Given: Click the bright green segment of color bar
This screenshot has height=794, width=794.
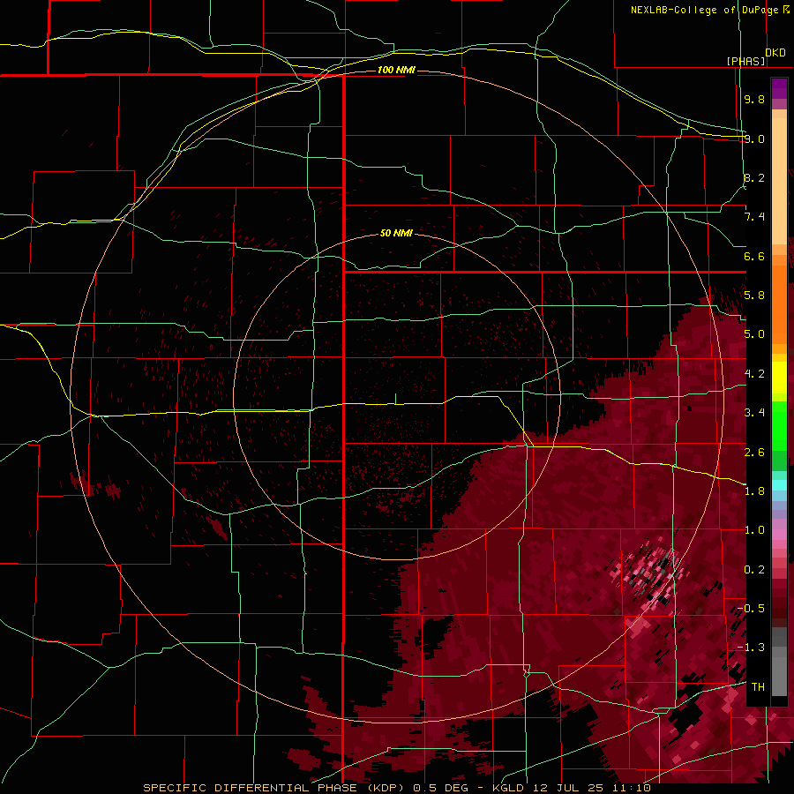Looking at the screenshot, I should point(779,426).
